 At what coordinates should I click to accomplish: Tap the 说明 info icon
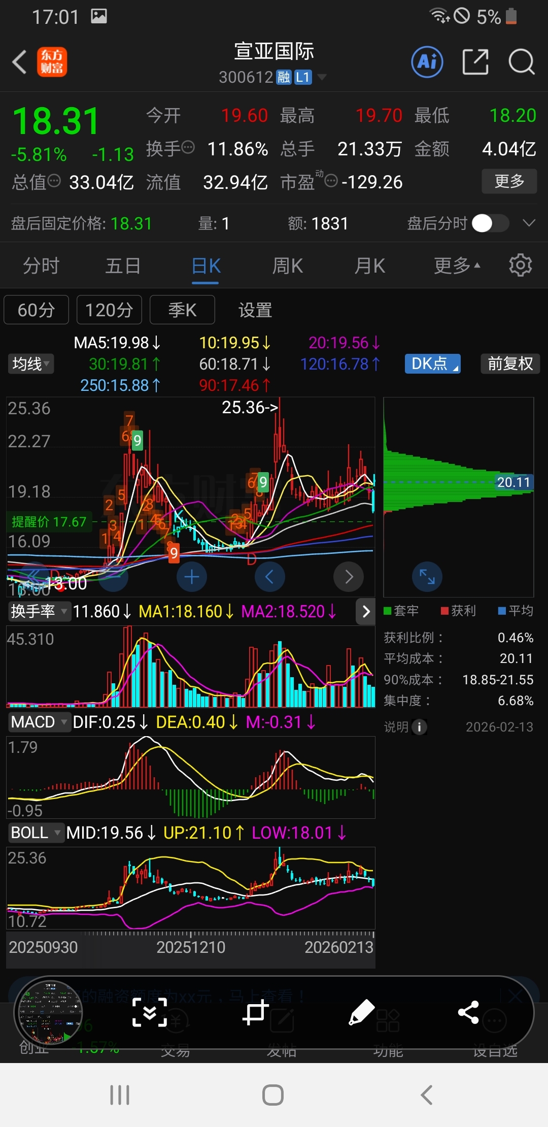click(x=419, y=727)
